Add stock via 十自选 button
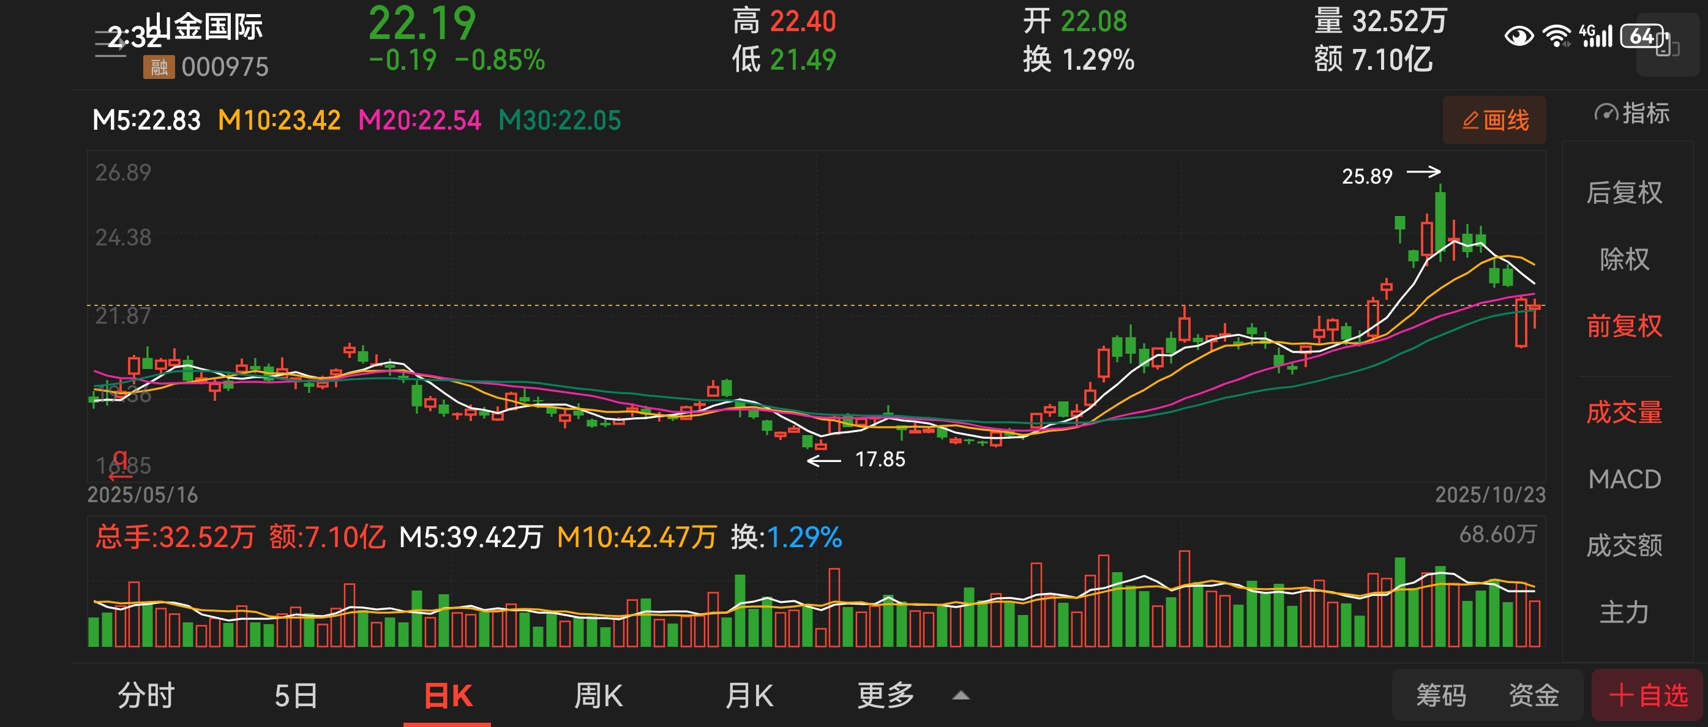The height and width of the screenshot is (727, 1708). pos(1647,696)
